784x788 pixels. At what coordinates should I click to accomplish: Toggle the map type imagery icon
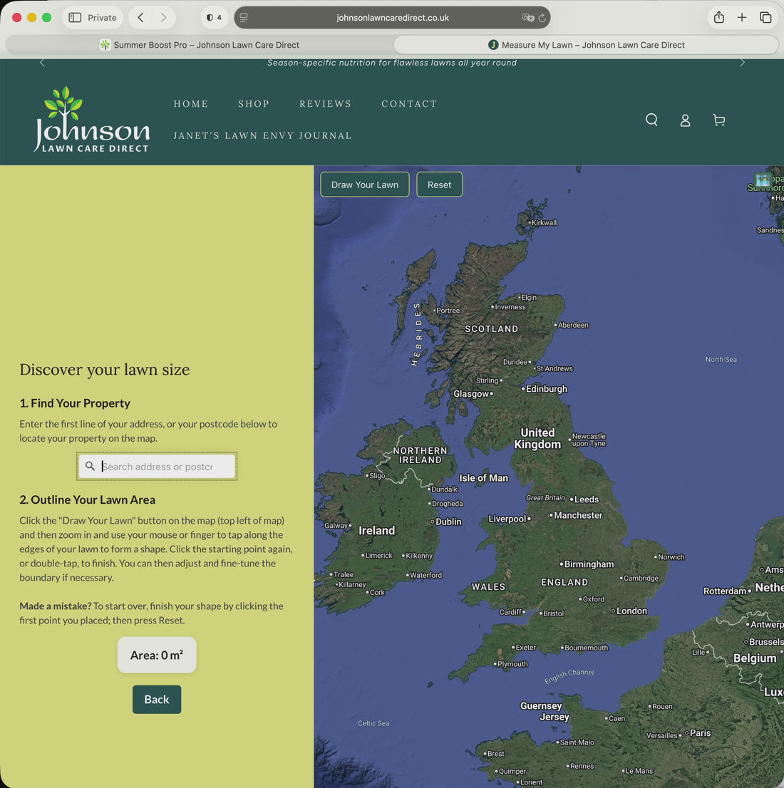coord(763,180)
